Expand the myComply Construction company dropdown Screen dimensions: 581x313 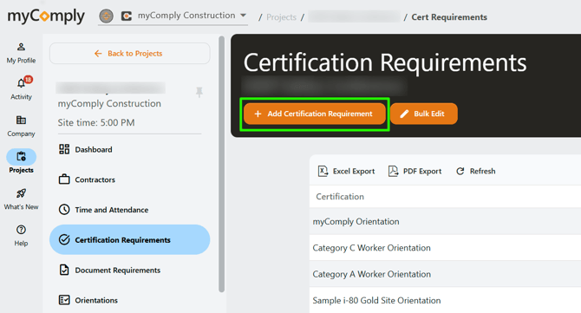pyautogui.click(x=243, y=16)
